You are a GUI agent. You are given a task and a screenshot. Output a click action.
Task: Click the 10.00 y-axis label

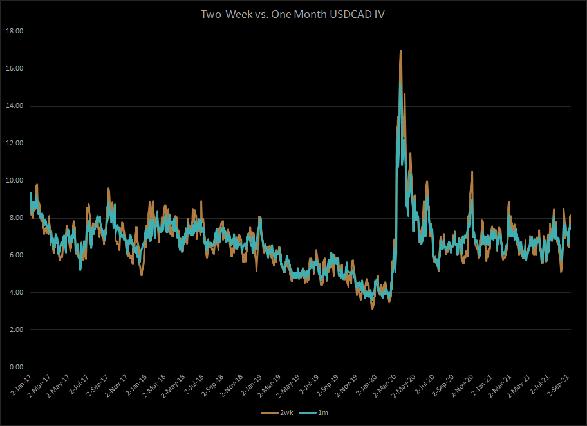(x=15, y=180)
